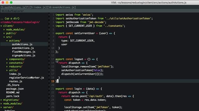Open index.js in the file tree
This screenshot has width=199, height=111.
point(15,74)
